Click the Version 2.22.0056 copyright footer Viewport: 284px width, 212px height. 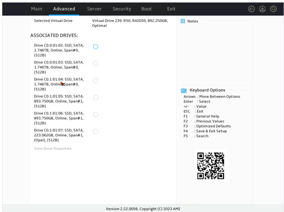tap(143, 209)
